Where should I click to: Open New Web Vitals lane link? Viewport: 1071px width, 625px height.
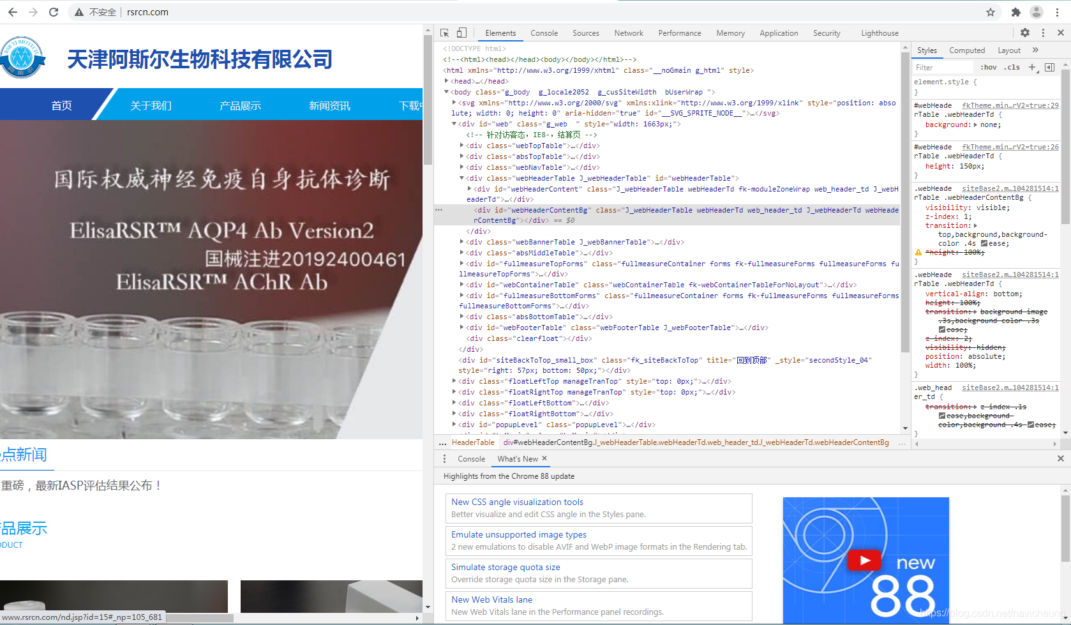[x=491, y=600]
